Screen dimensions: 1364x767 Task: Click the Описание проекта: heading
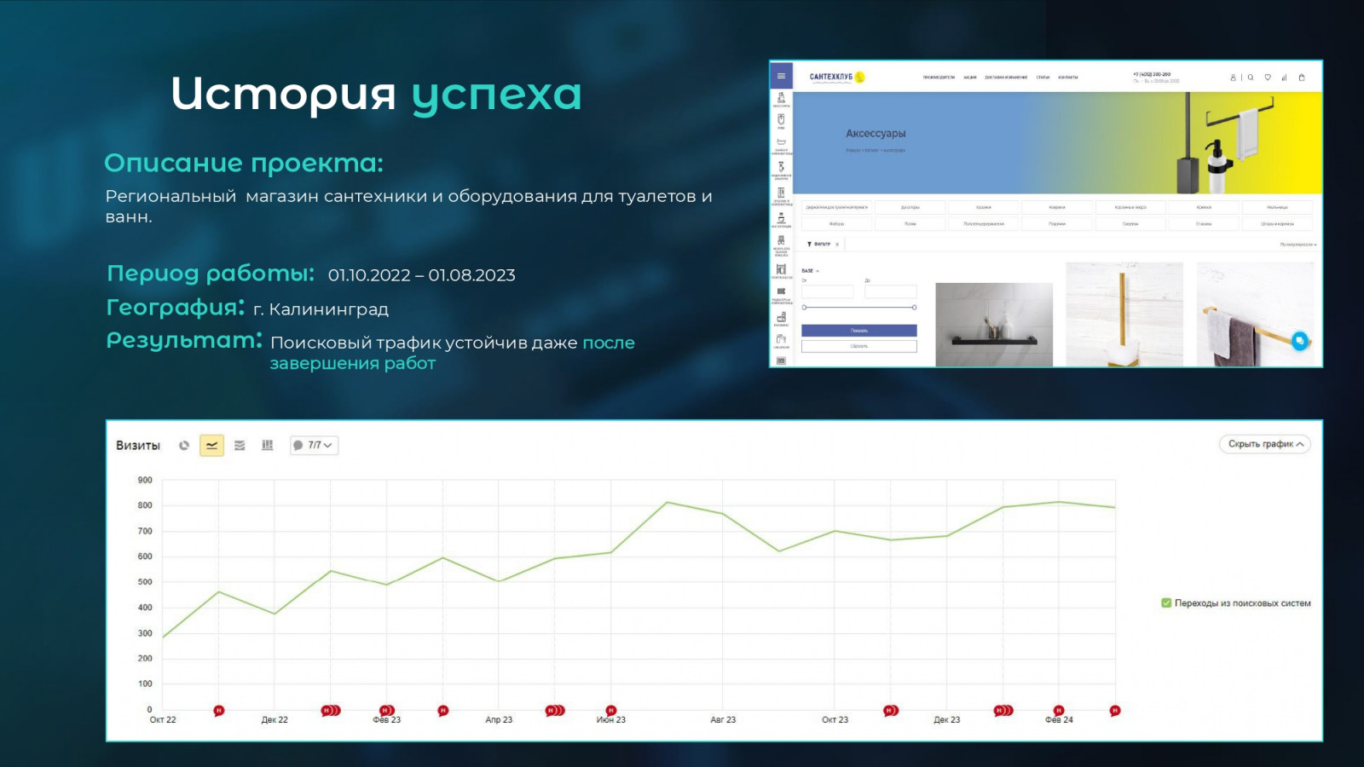point(244,163)
